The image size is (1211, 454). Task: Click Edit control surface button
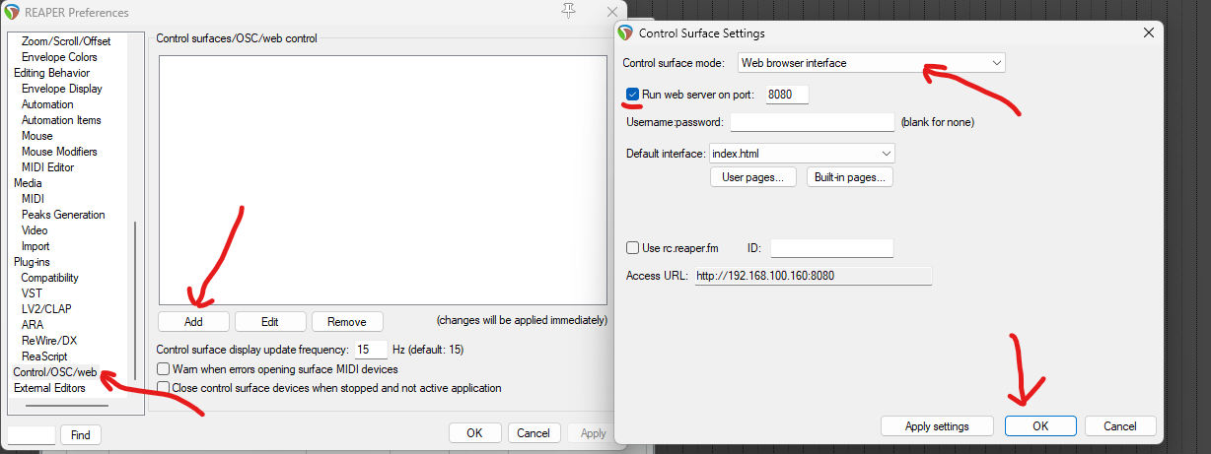pyautogui.click(x=270, y=322)
